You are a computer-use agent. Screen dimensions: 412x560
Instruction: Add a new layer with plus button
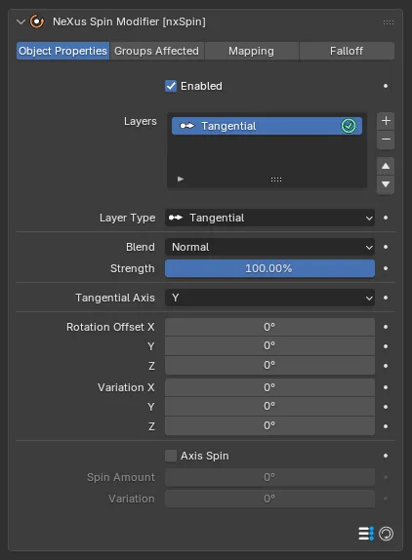tap(386, 121)
